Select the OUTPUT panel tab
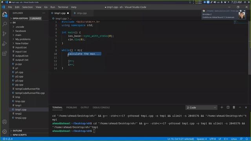 pos(85,108)
